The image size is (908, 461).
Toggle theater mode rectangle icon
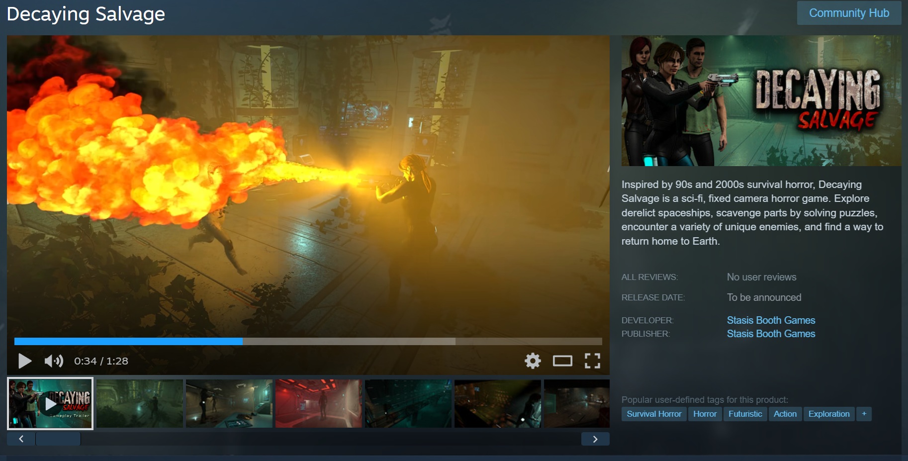coord(562,361)
